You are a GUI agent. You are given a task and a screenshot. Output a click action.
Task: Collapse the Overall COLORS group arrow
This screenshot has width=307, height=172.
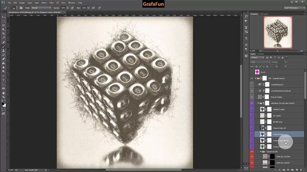261,151
